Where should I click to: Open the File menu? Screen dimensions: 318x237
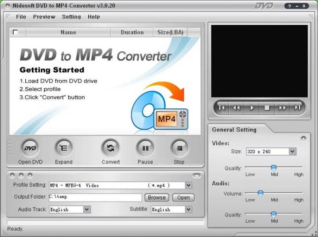pos(21,17)
